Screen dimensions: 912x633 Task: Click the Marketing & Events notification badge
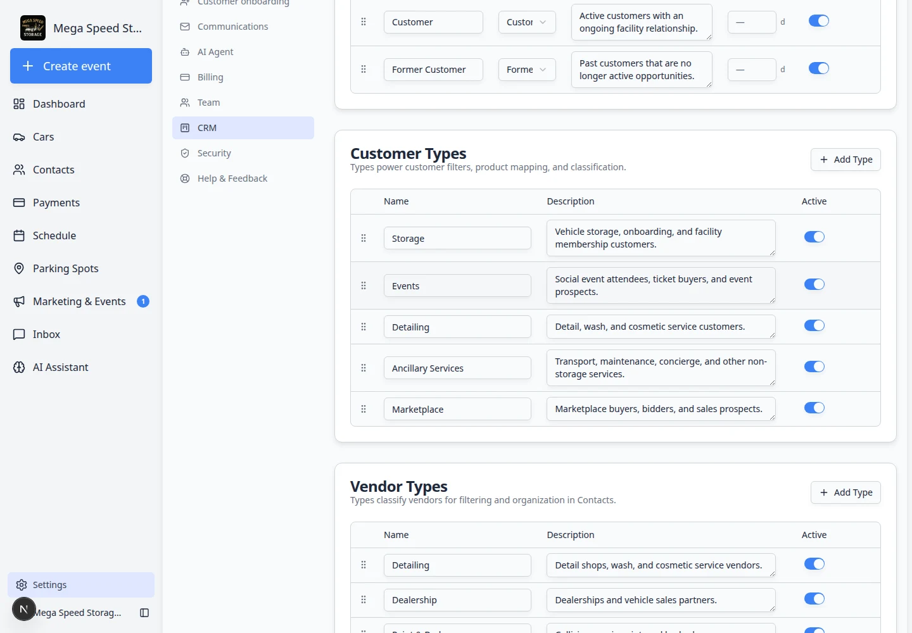pyautogui.click(x=143, y=301)
